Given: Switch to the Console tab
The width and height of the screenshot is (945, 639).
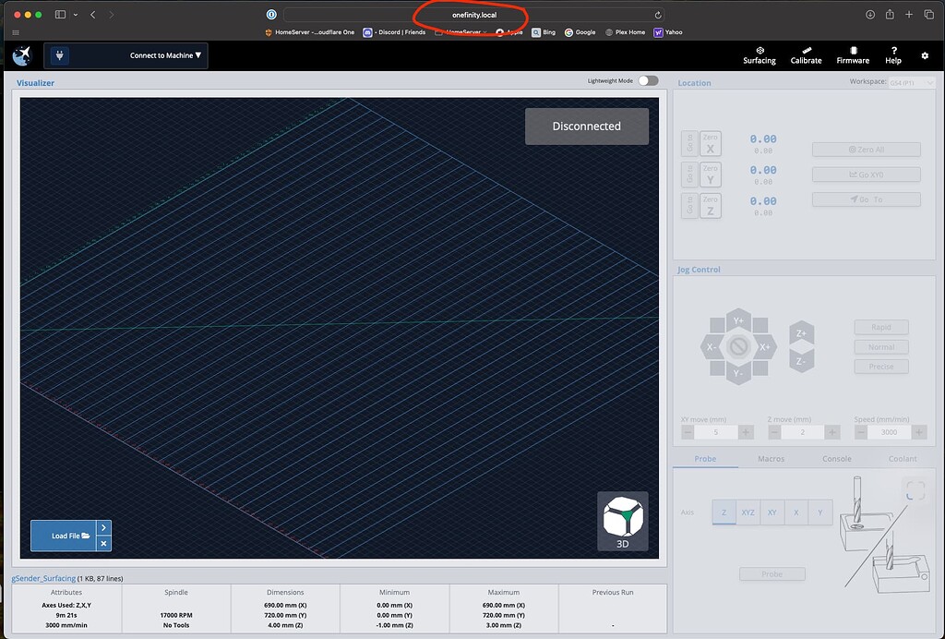Looking at the screenshot, I should tap(836, 458).
